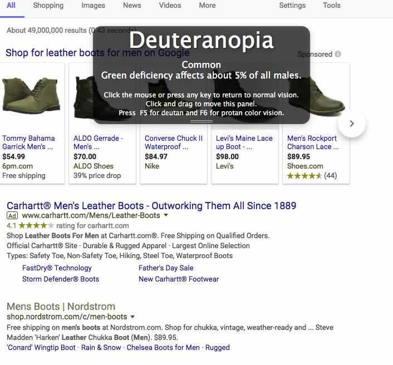The image size is (393, 365).
Task: Open ALDO Gerrade Men's listing
Action: (98, 142)
